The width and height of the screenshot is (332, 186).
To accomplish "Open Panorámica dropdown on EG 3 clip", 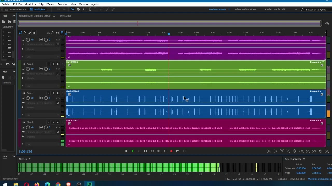I will [317, 62].
